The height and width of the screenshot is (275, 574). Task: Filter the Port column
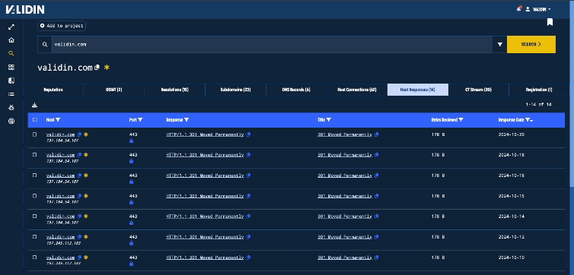[x=140, y=120]
